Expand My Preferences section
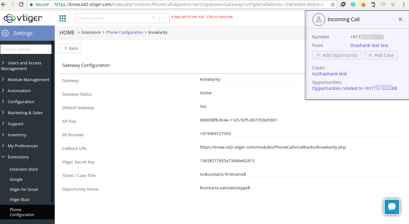This screenshot has width=409, height=224. (x=20, y=146)
